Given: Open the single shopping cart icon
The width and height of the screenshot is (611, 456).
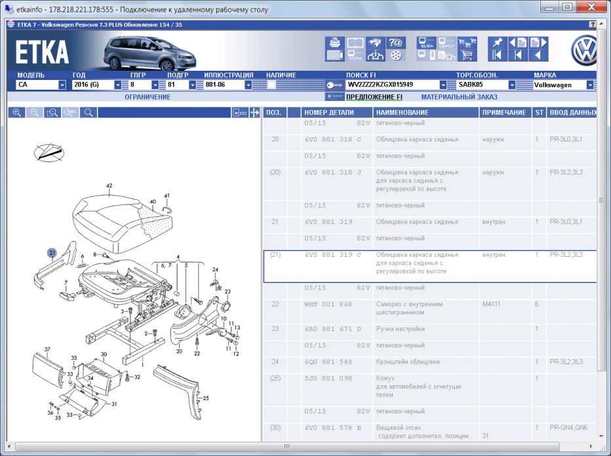Looking at the screenshot, I should tap(467, 55).
